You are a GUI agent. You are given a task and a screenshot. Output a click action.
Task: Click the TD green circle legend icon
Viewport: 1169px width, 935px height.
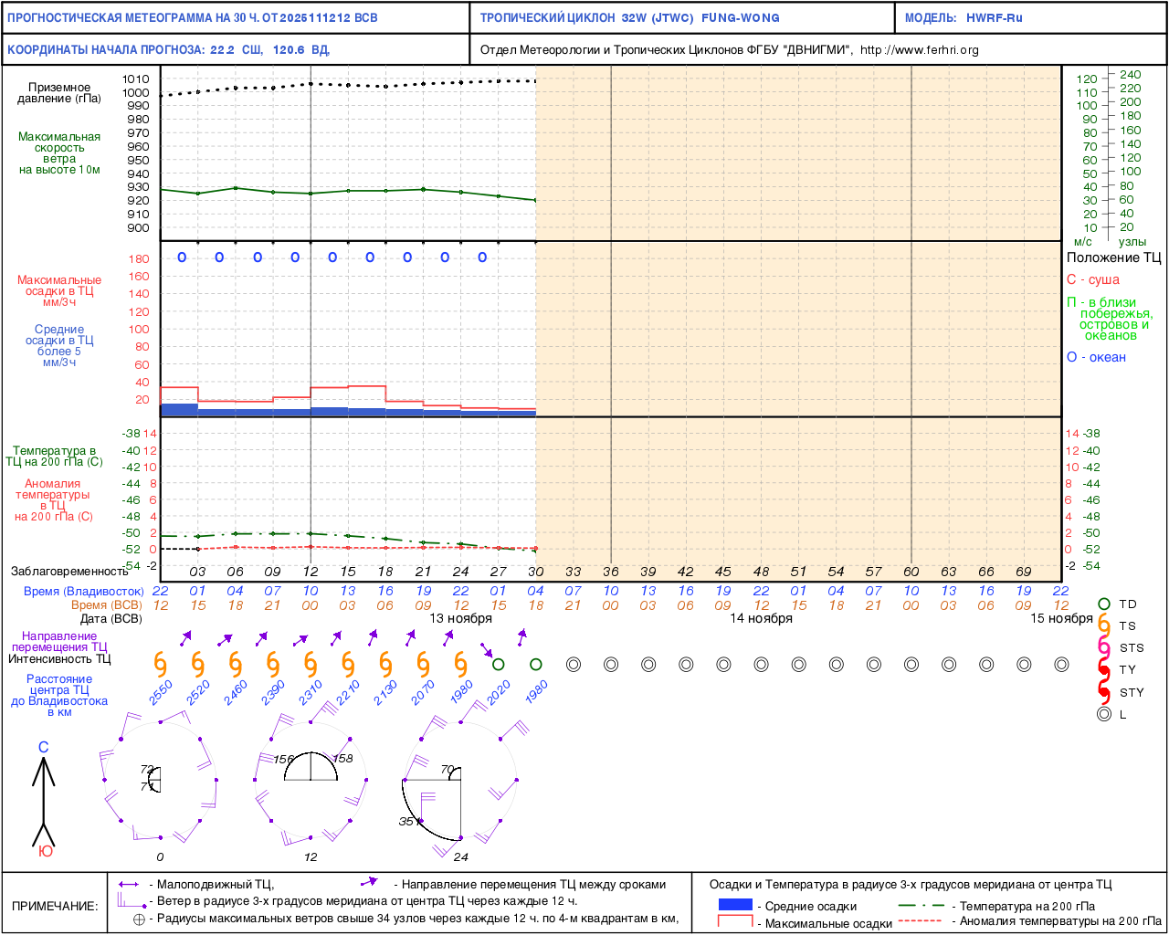(x=1104, y=604)
